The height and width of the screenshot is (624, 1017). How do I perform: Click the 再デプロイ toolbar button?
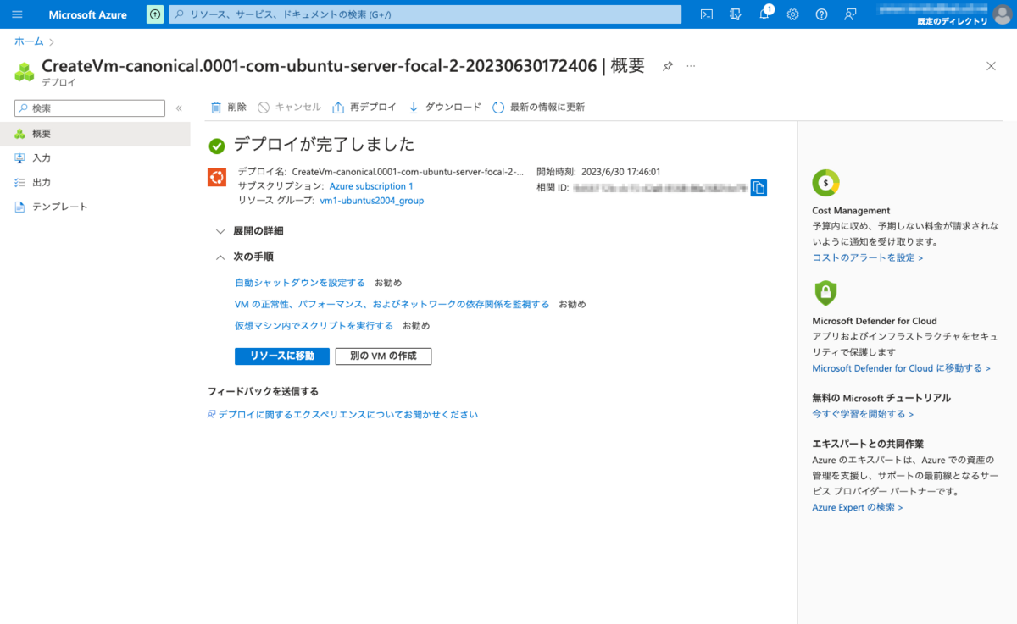[x=364, y=108]
